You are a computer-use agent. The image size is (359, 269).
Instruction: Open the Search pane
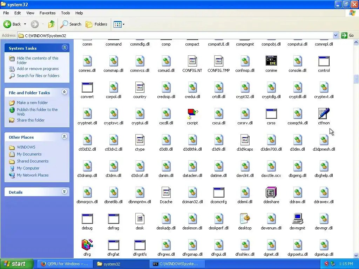pos(71,24)
